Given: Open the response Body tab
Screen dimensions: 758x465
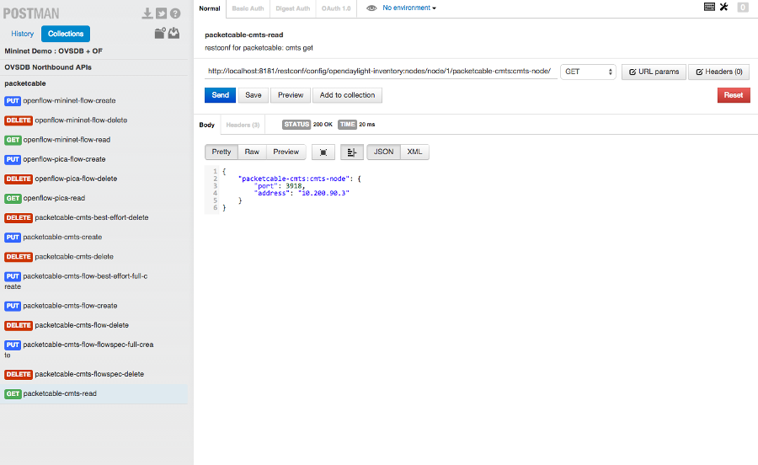Looking at the screenshot, I should tap(207, 125).
